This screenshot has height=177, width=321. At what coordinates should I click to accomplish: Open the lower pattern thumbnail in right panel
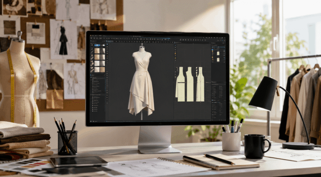[218, 60]
